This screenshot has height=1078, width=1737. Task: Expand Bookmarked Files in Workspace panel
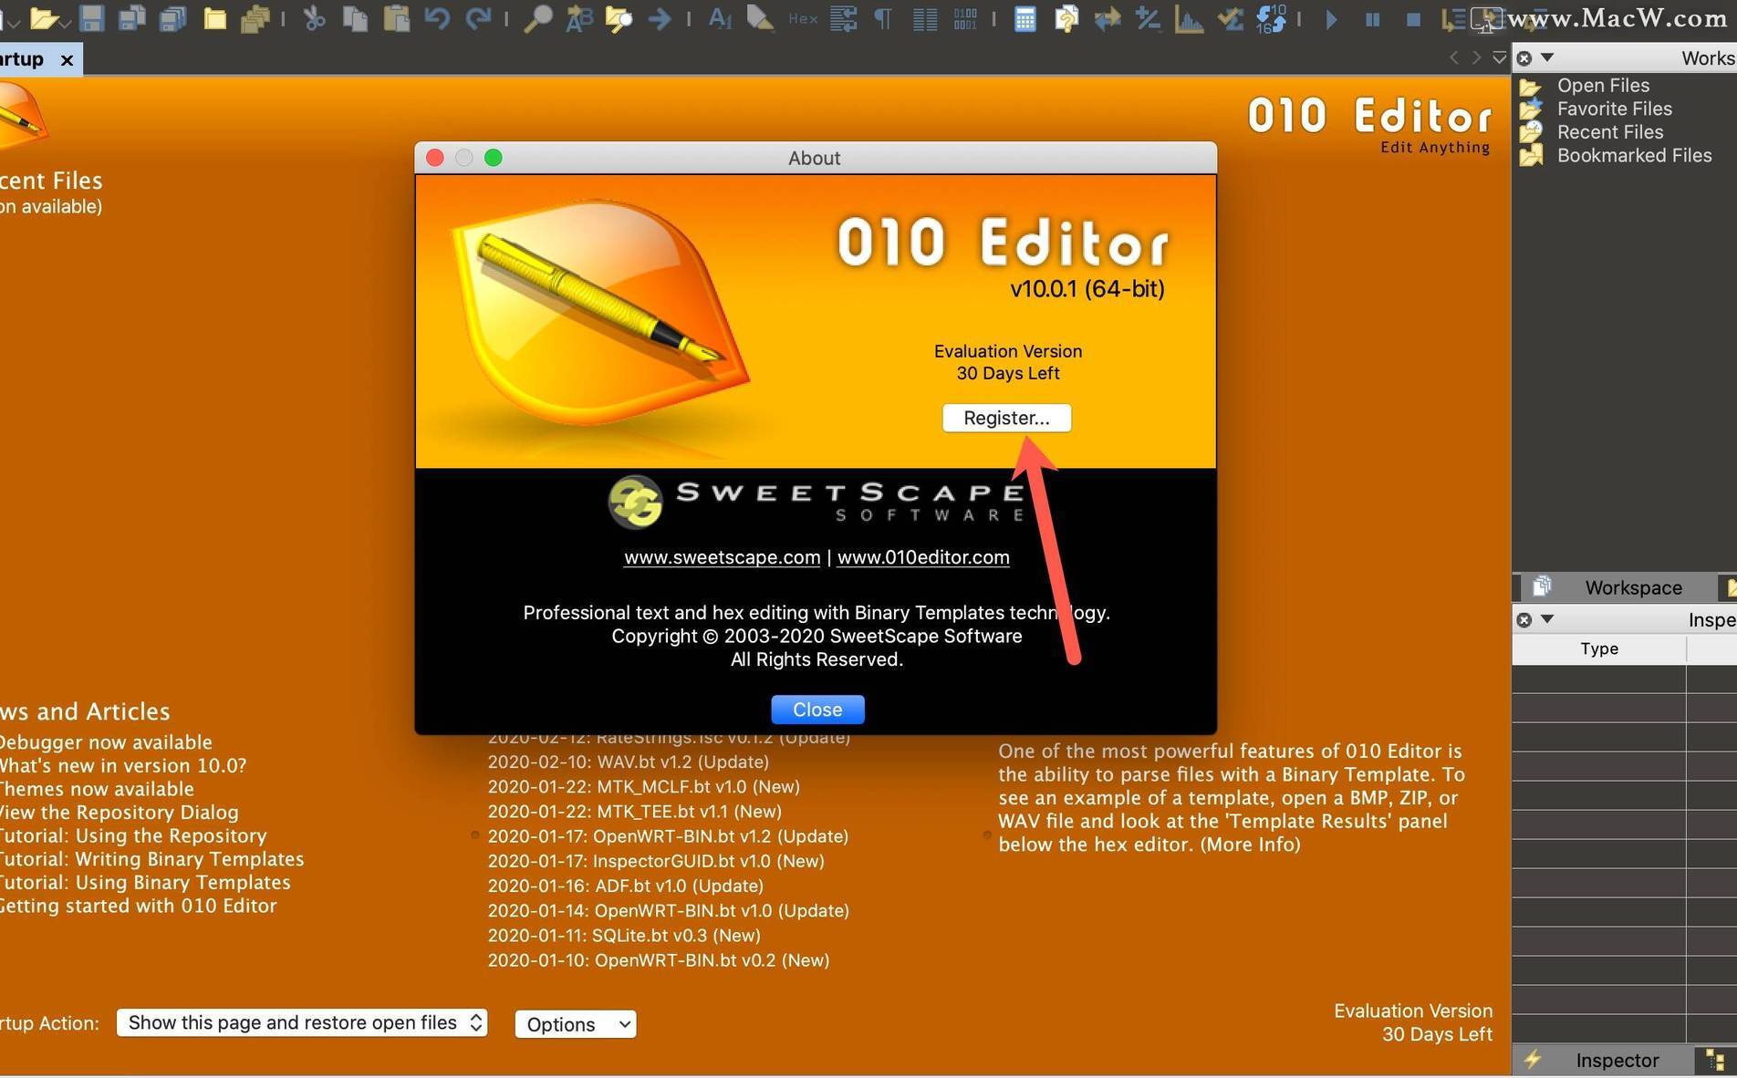tap(1634, 155)
